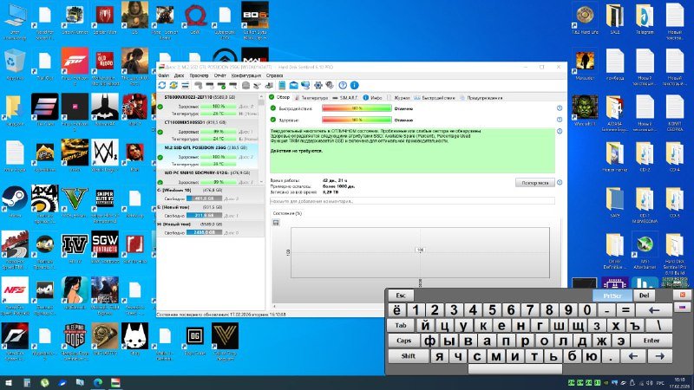Click the Производительность 100% performance bar
Viewport: 694px width, 390px height.
pyautogui.click(x=356, y=108)
